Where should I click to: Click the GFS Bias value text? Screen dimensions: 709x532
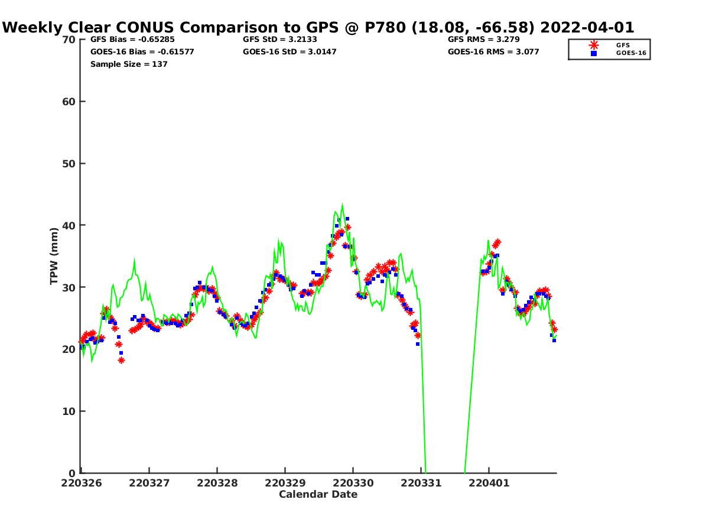pos(132,40)
